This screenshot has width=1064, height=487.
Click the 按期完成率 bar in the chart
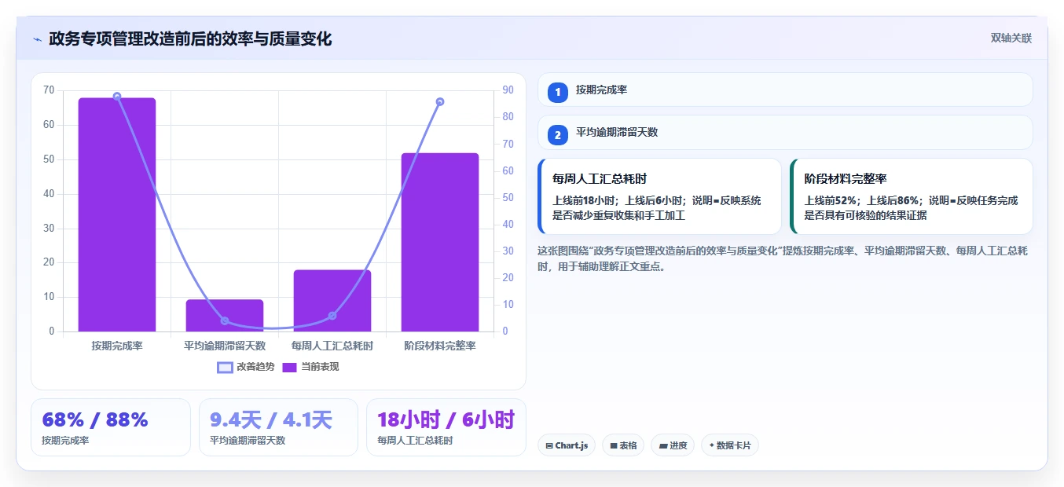[x=117, y=214]
